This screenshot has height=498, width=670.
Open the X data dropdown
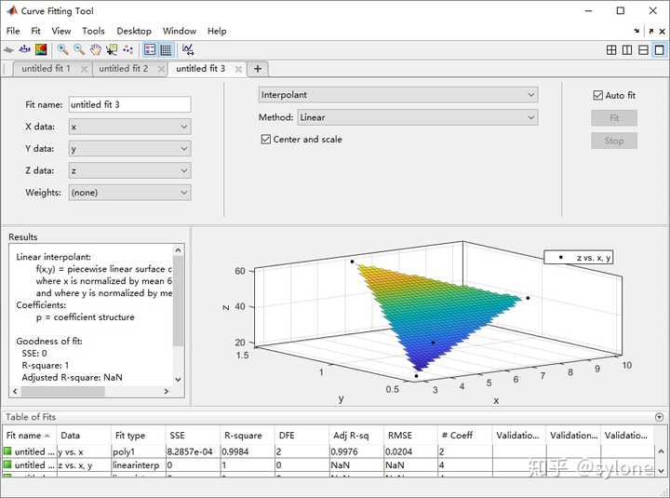(x=130, y=127)
